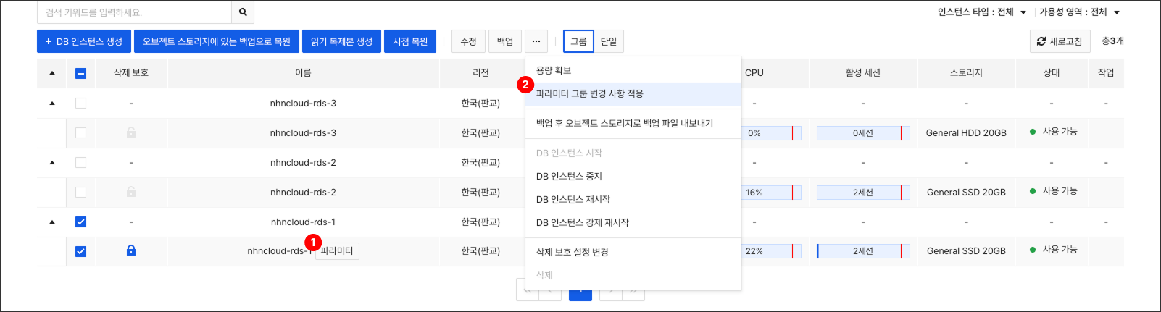This screenshot has height=312, width=1161.
Task: Click the 작업 column header
Action: [1106, 73]
